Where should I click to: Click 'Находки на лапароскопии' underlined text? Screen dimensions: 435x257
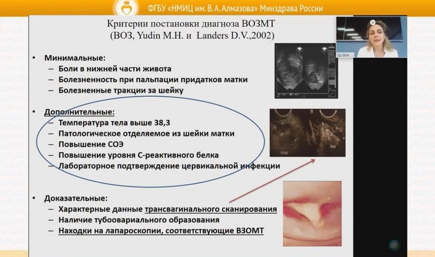[161, 231]
